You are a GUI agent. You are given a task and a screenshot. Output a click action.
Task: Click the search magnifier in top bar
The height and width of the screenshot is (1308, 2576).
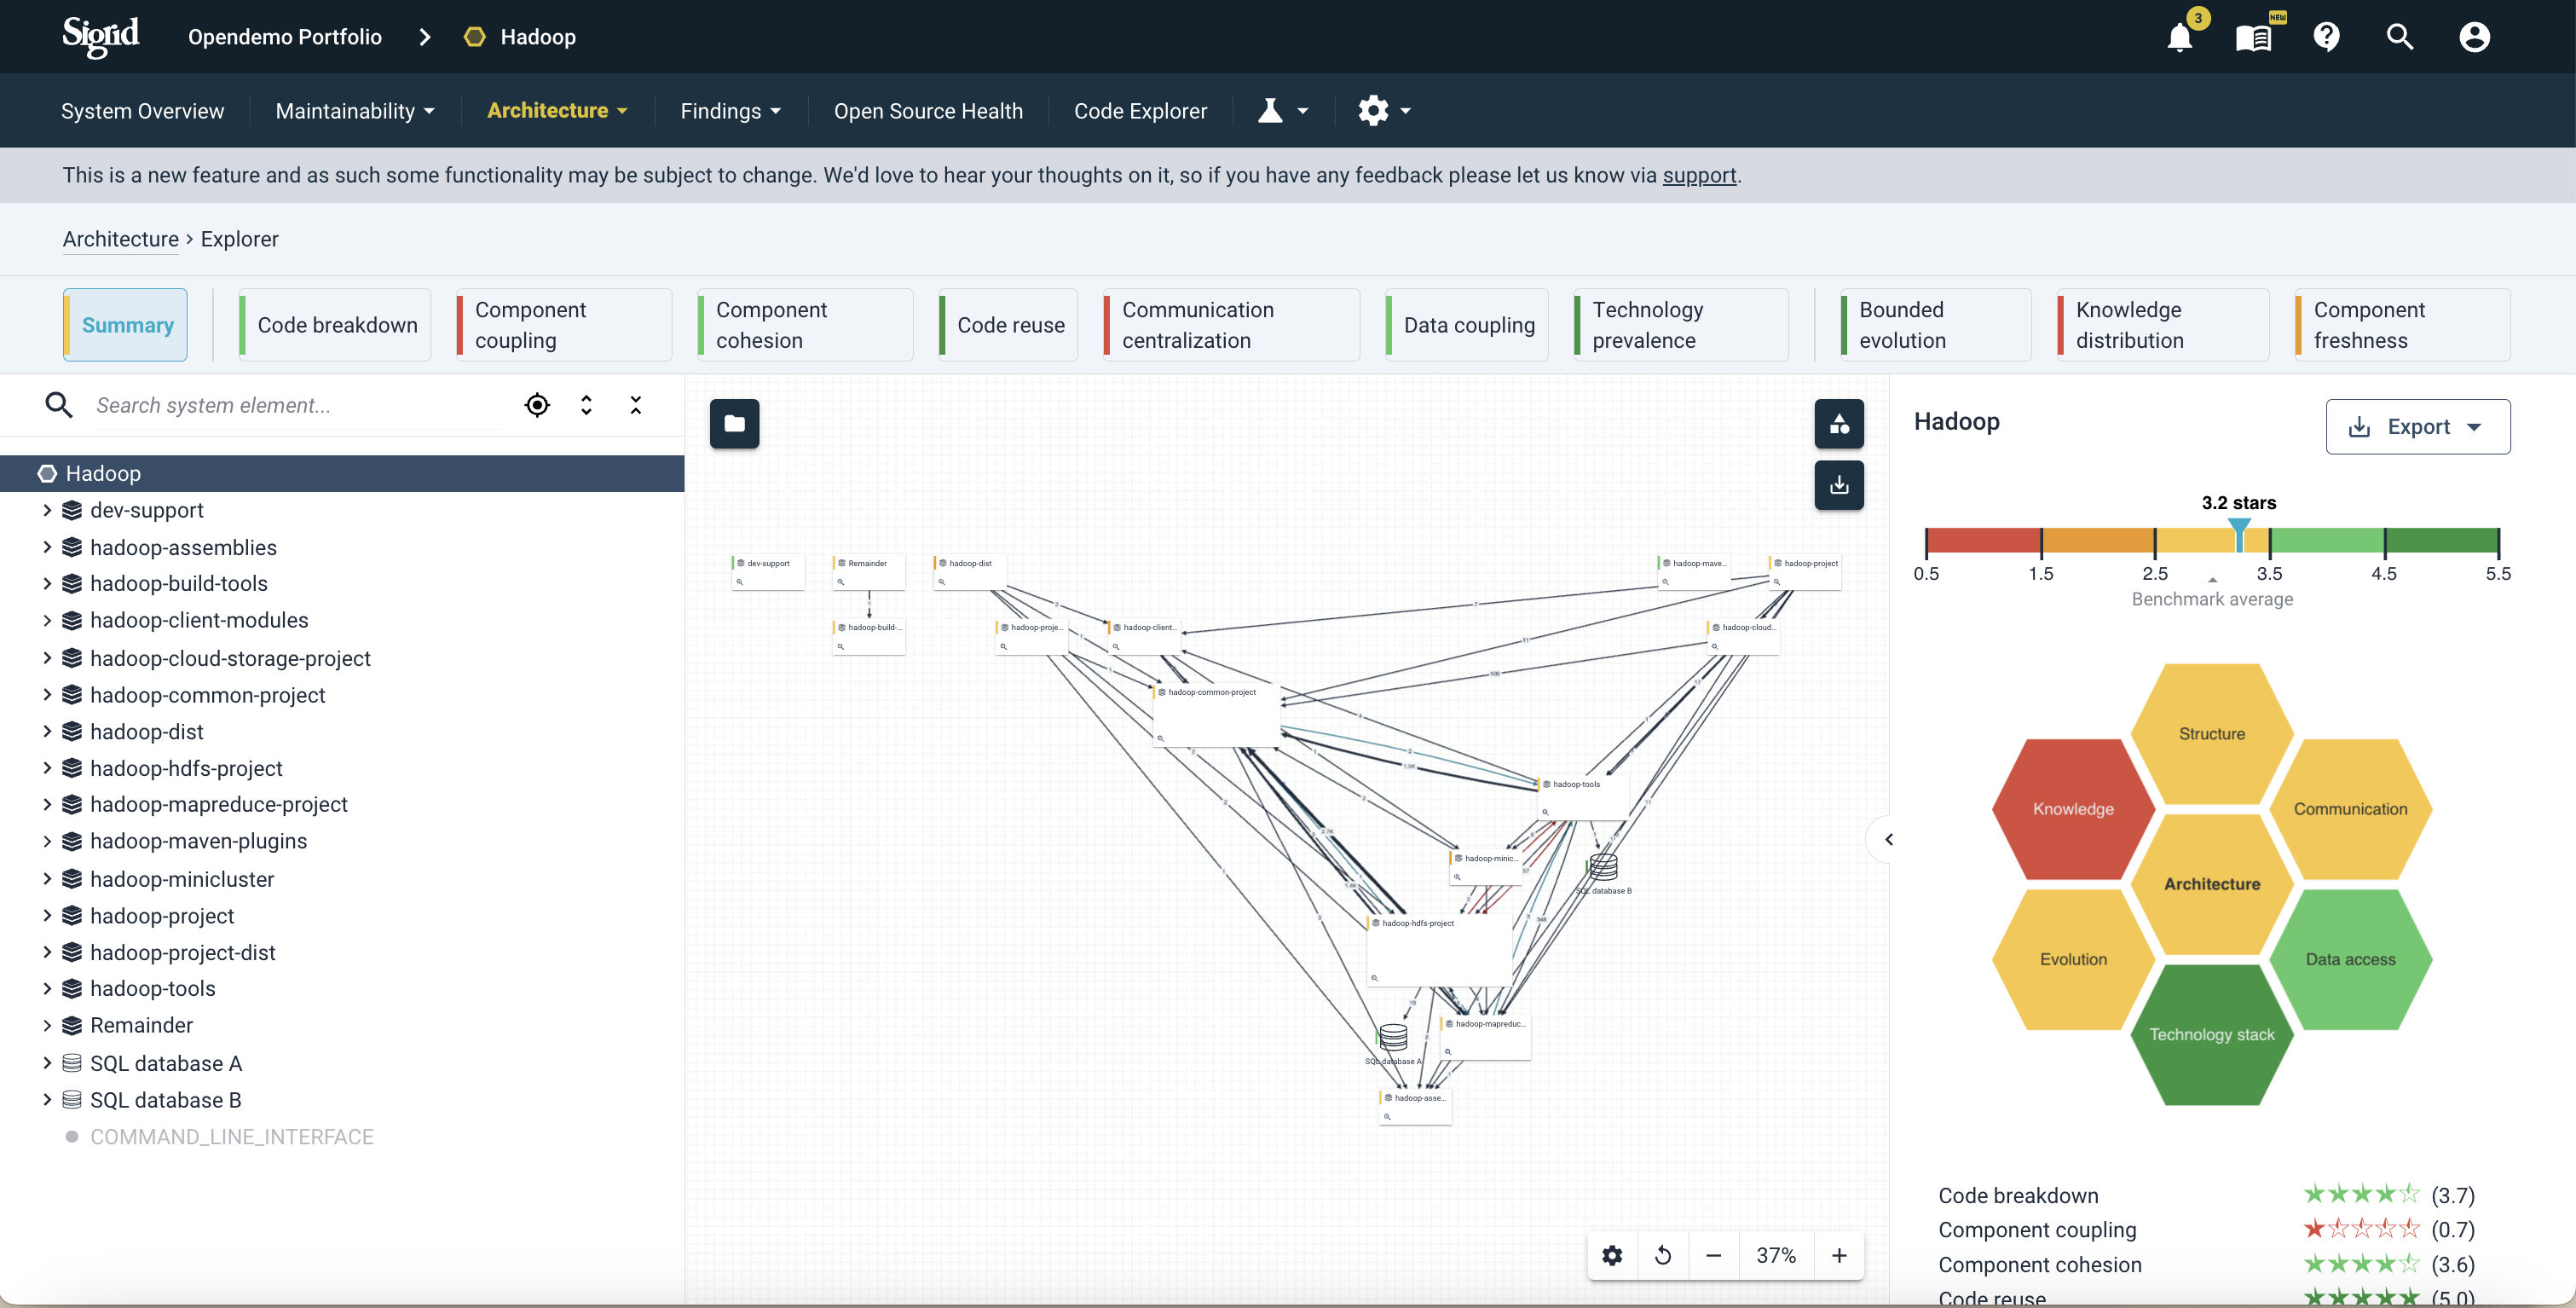2400,37
